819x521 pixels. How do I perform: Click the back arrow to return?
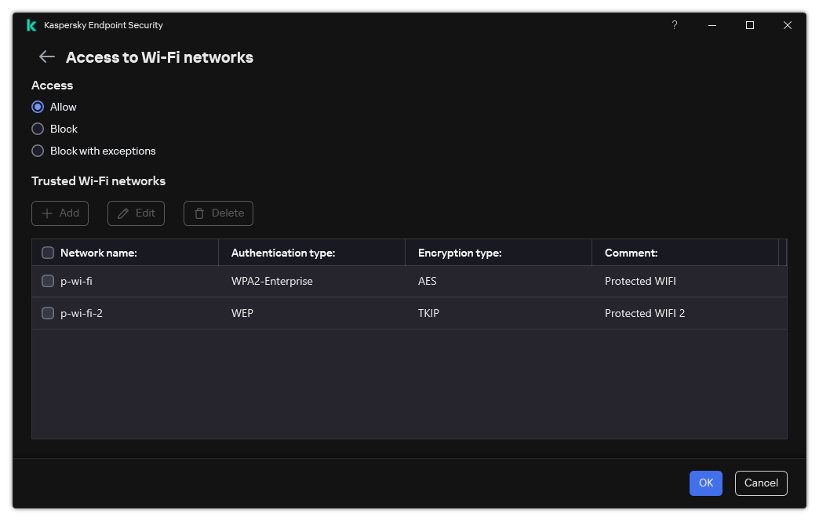pos(46,56)
